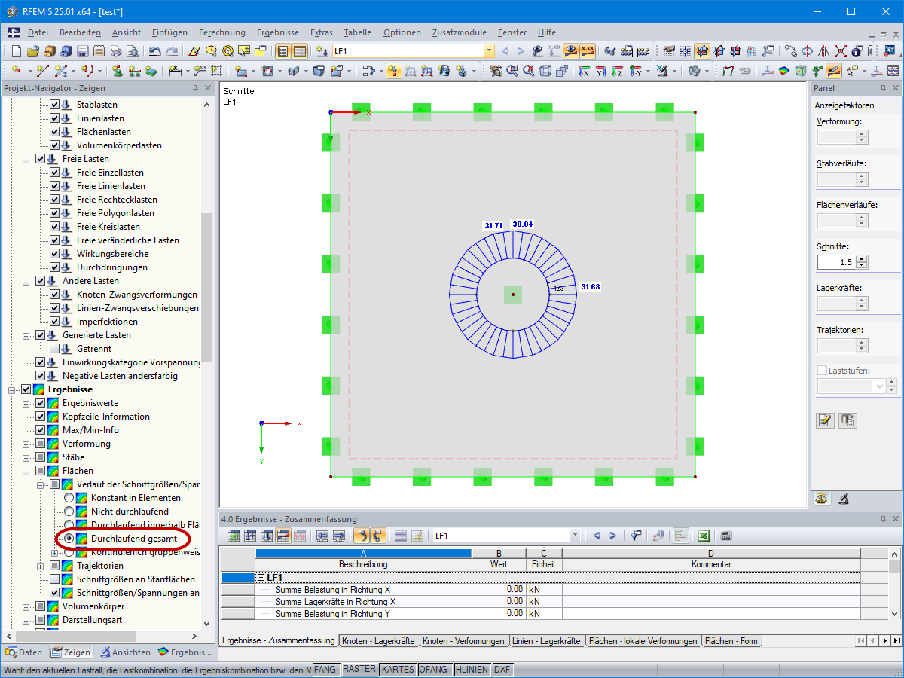The image size is (904, 678).
Task: Undo the last action
Action: click(x=154, y=51)
